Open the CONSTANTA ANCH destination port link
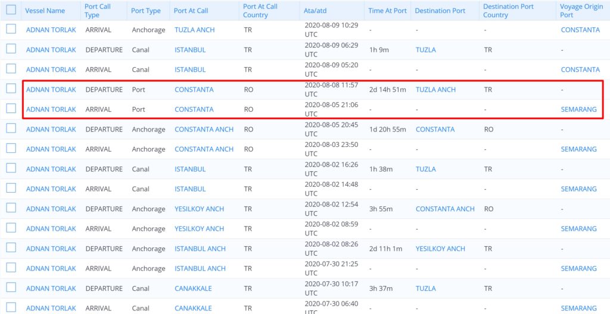The height and width of the screenshot is (314, 610). pos(445,209)
